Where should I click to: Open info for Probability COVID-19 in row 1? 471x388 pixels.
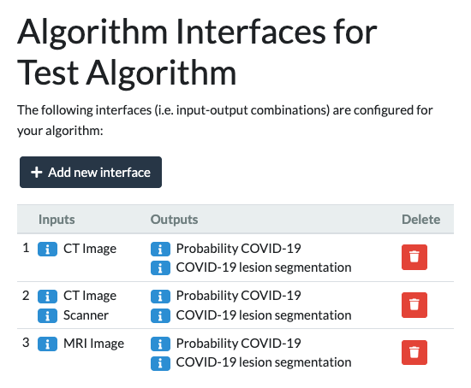(x=160, y=250)
